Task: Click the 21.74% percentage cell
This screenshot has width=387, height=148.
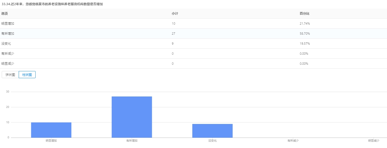Action: (304, 23)
